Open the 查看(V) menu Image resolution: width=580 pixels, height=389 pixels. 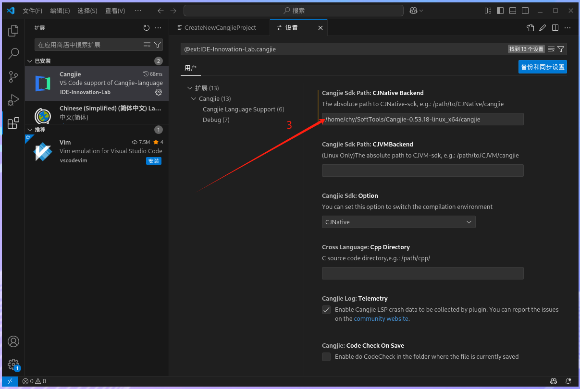(x=115, y=11)
